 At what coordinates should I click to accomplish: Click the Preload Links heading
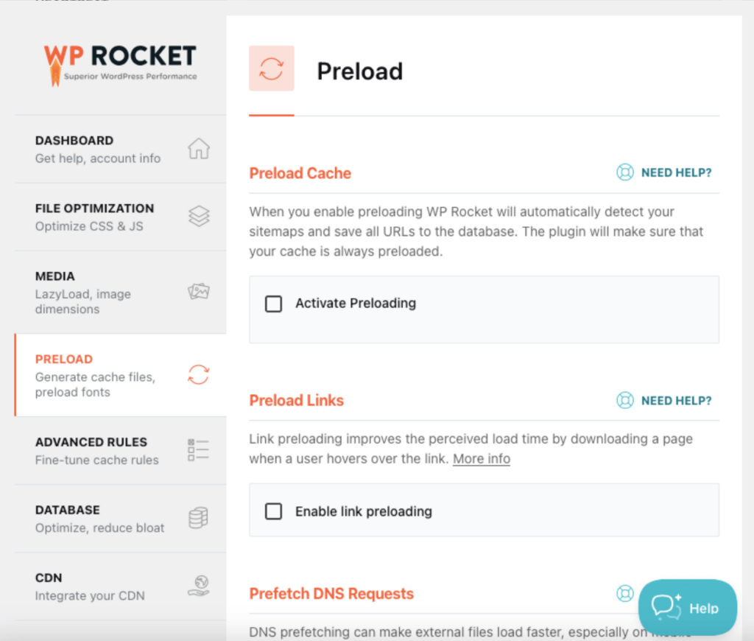[296, 400]
